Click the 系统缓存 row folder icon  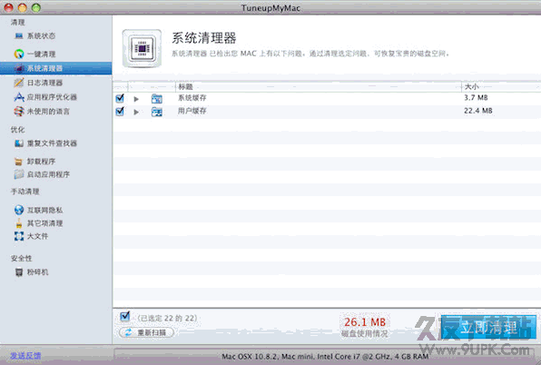coord(157,99)
